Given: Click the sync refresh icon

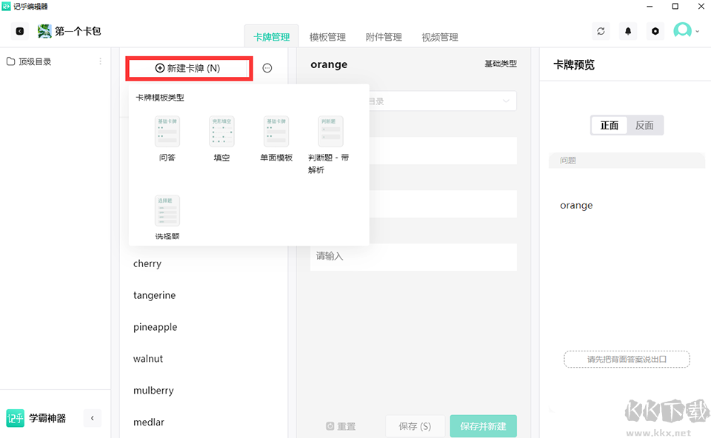Looking at the screenshot, I should [x=601, y=31].
